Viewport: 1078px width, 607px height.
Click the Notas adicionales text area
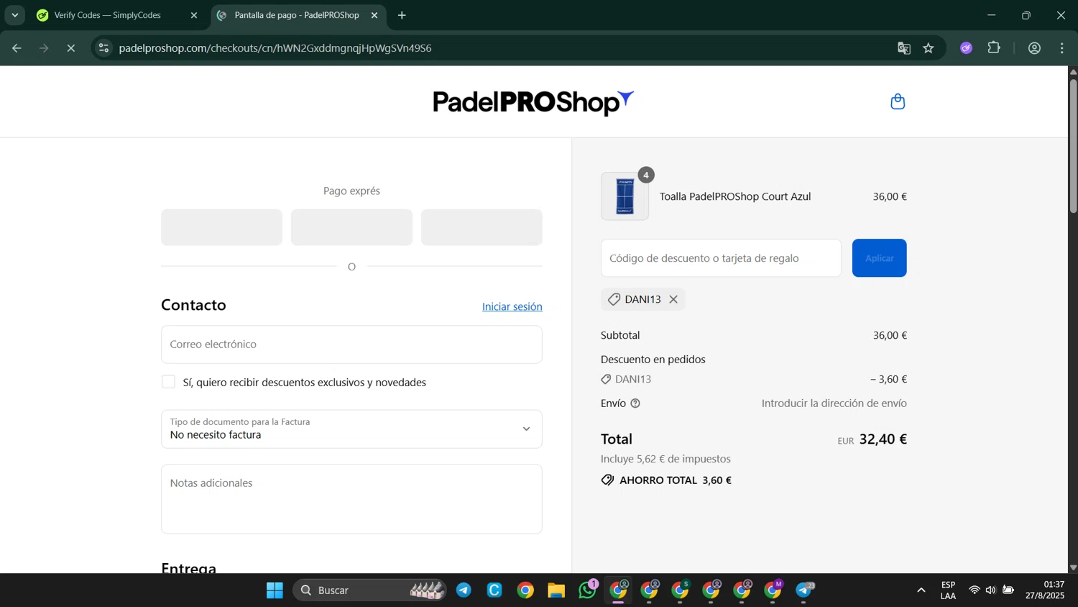tap(351, 498)
